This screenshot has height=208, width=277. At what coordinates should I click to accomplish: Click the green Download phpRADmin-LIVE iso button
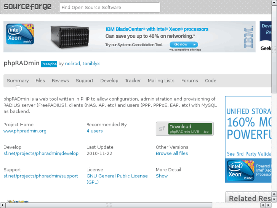point(190,129)
